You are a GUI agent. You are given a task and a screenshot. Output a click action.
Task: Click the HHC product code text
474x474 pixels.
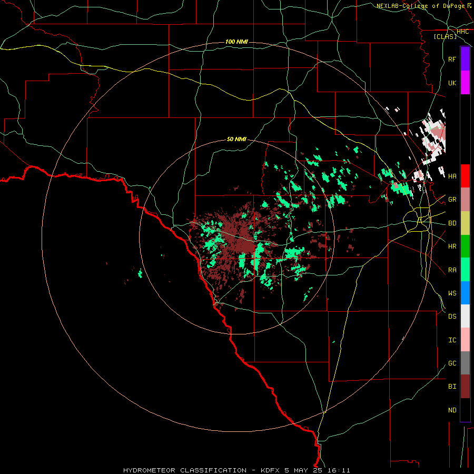coord(462,32)
